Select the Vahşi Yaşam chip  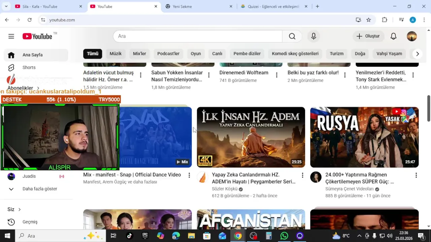point(389,54)
